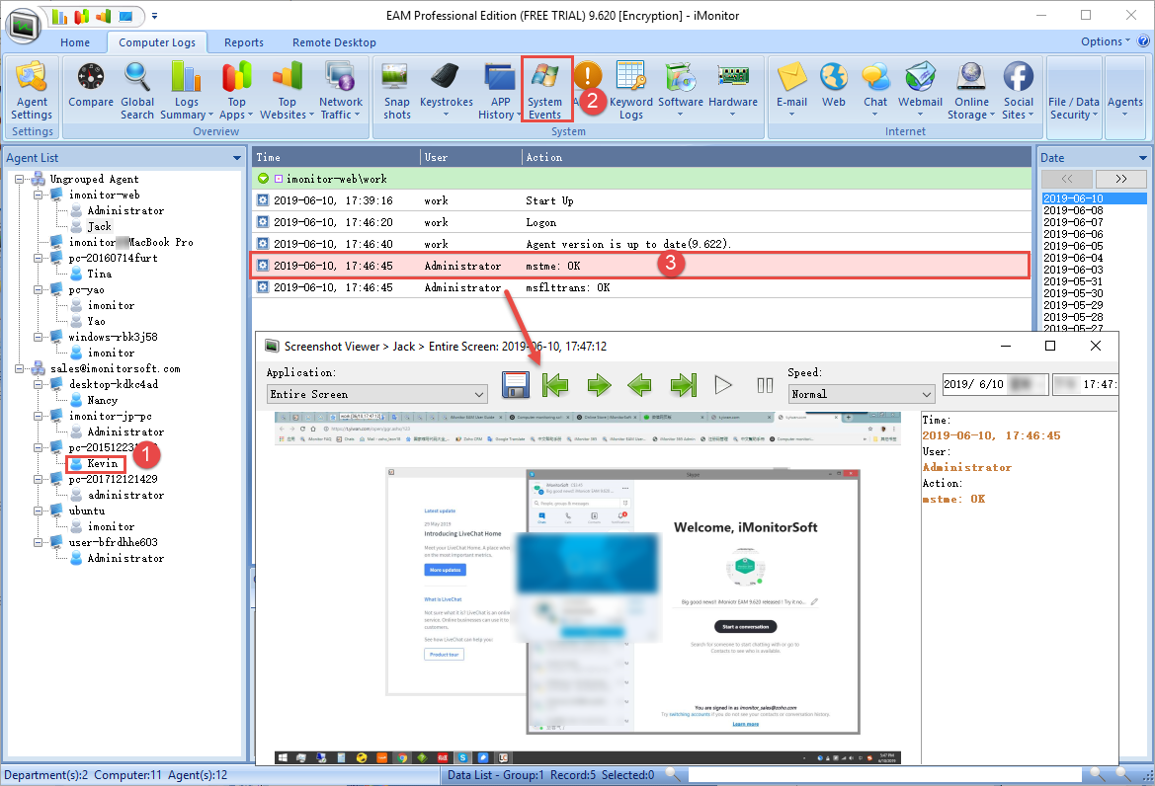Play the screenshot slideshow
The height and width of the screenshot is (786, 1155).
pos(723,385)
